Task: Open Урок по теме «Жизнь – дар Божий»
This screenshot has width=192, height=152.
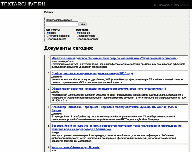Action: (x=75, y=147)
